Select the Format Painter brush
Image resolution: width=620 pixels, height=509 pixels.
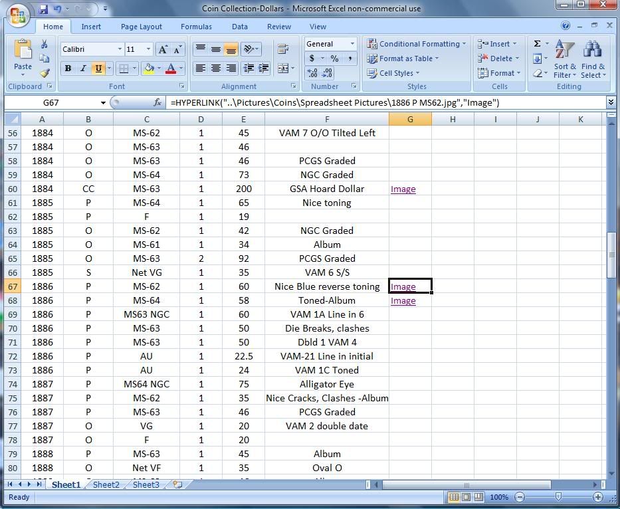(x=45, y=73)
